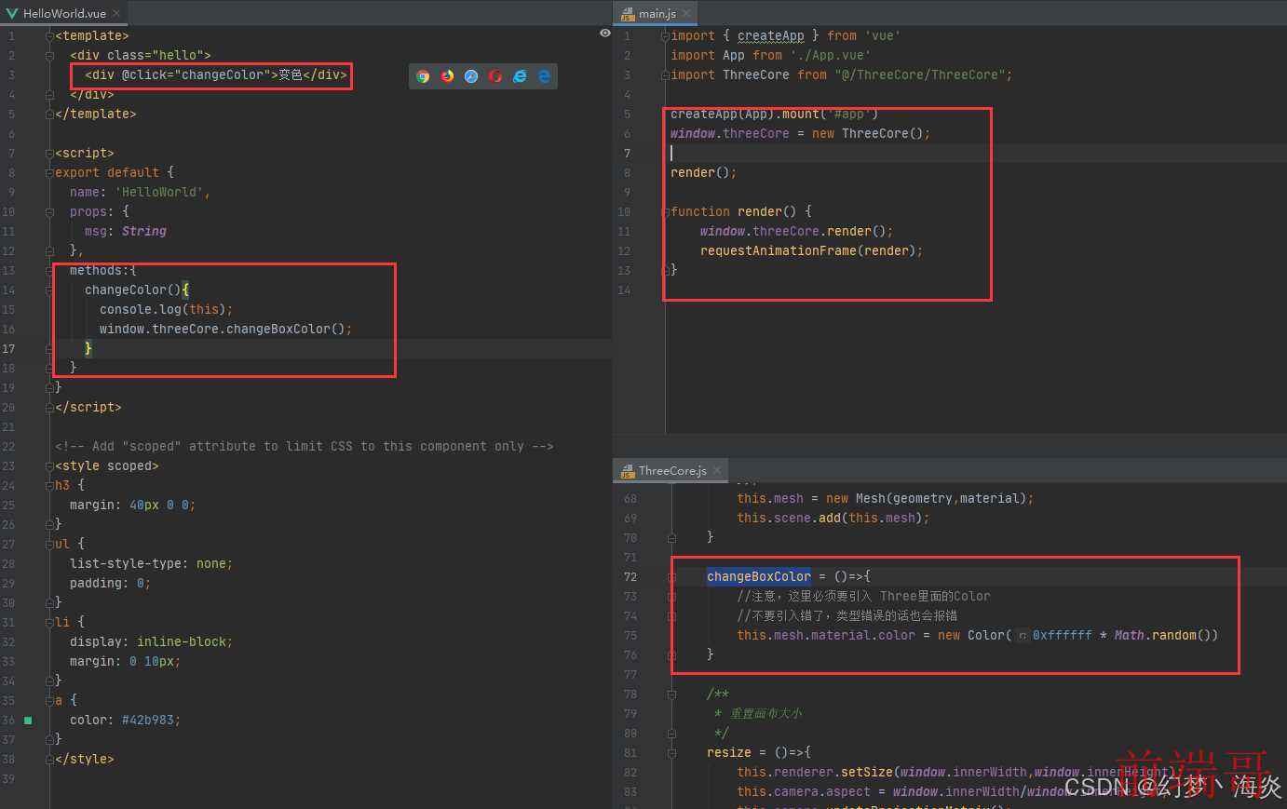Image resolution: width=1287 pixels, height=809 pixels.
Task: Click this.scene.add(this.mesh) line
Action: point(833,518)
